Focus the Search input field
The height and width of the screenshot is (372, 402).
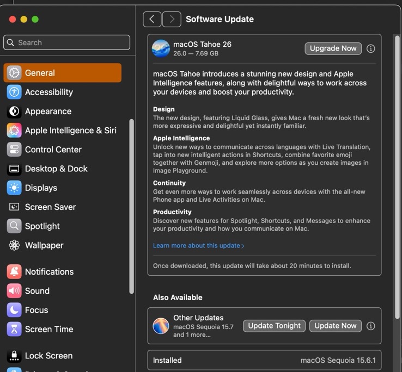click(66, 42)
